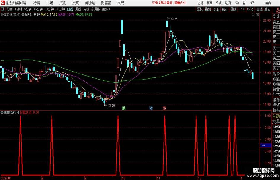Click the red R 1000 badge at right
280x180 pixels.
click(278, 10)
